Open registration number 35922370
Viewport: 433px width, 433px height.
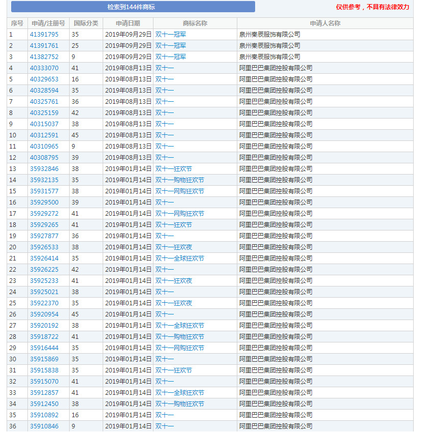pyautogui.click(x=44, y=303)
